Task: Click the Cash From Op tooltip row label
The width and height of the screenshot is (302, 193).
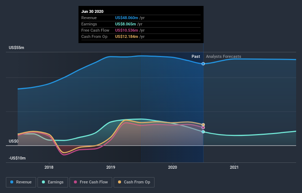Action: pos(95,36)
